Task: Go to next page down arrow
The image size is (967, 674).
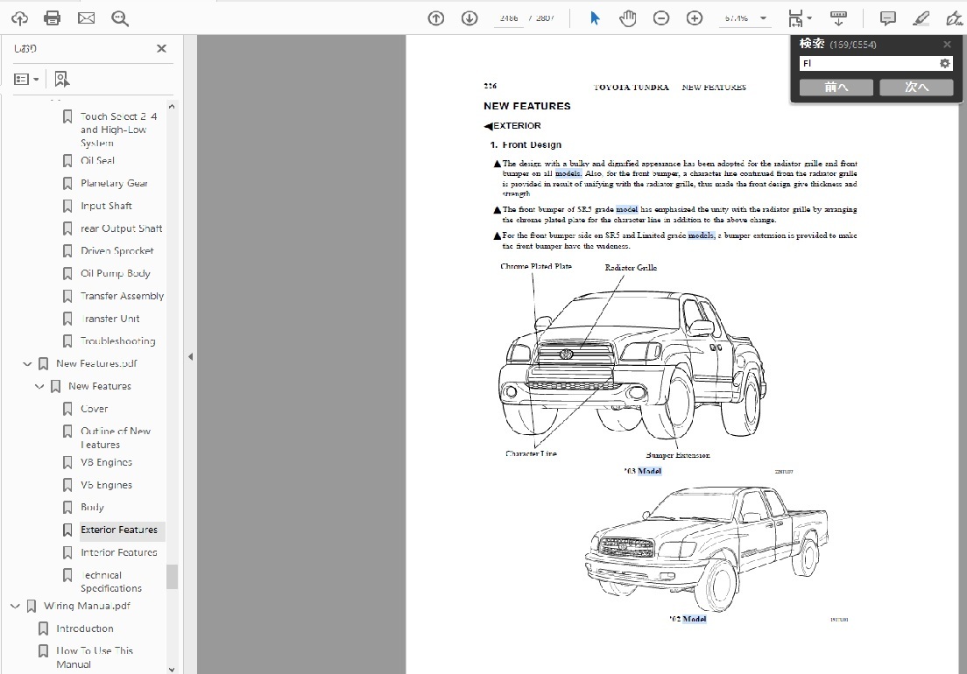Action: [469, 18]
